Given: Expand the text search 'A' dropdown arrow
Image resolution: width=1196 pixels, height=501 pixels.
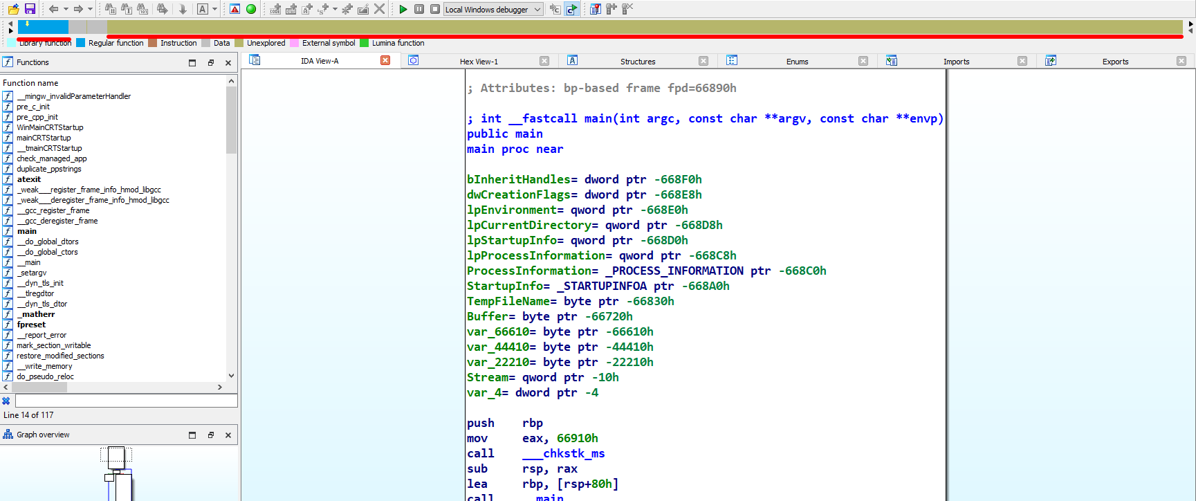Looking at the screenshot, I should pos(214,9).
